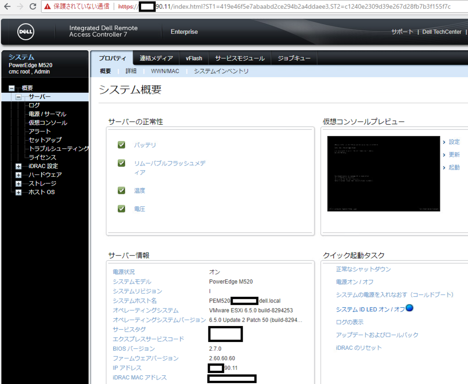
Task: Select the 概要 sub-tab
Action: (106, 71)
